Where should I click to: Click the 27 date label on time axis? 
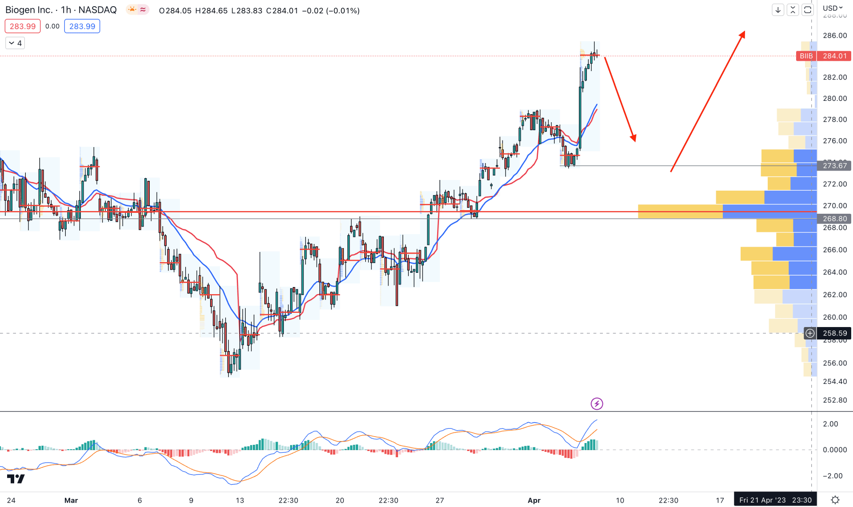click(x=439, y=500)
